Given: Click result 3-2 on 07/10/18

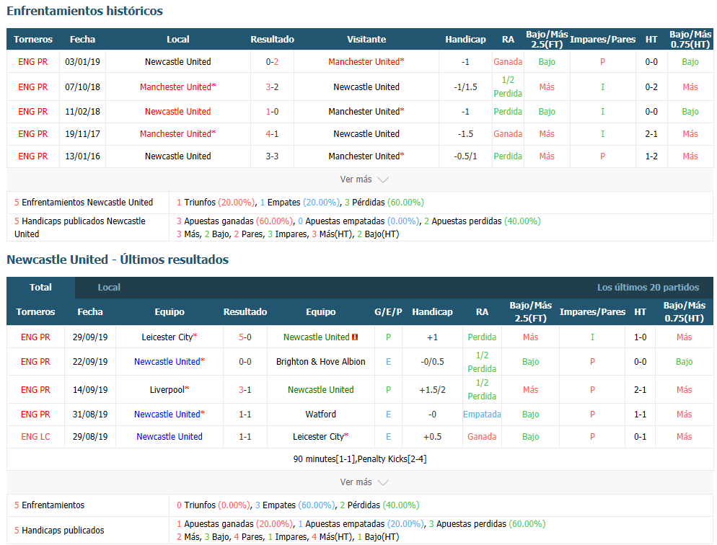Looking at the screenshot, I should coord(272,87).
